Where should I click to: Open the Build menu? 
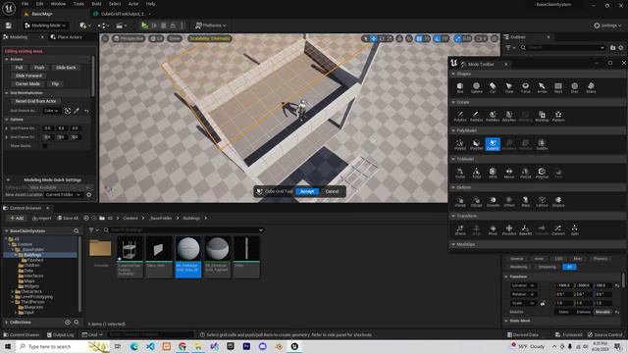[96, 4]
